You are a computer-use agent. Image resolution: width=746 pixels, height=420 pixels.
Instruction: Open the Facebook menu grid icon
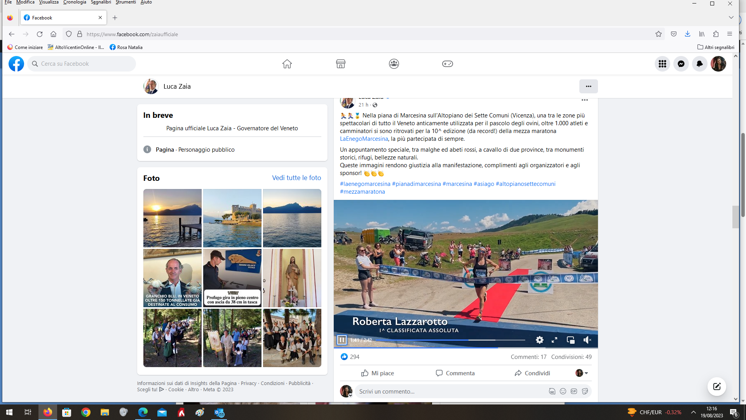pyautogui.click(x=662, y=64)
